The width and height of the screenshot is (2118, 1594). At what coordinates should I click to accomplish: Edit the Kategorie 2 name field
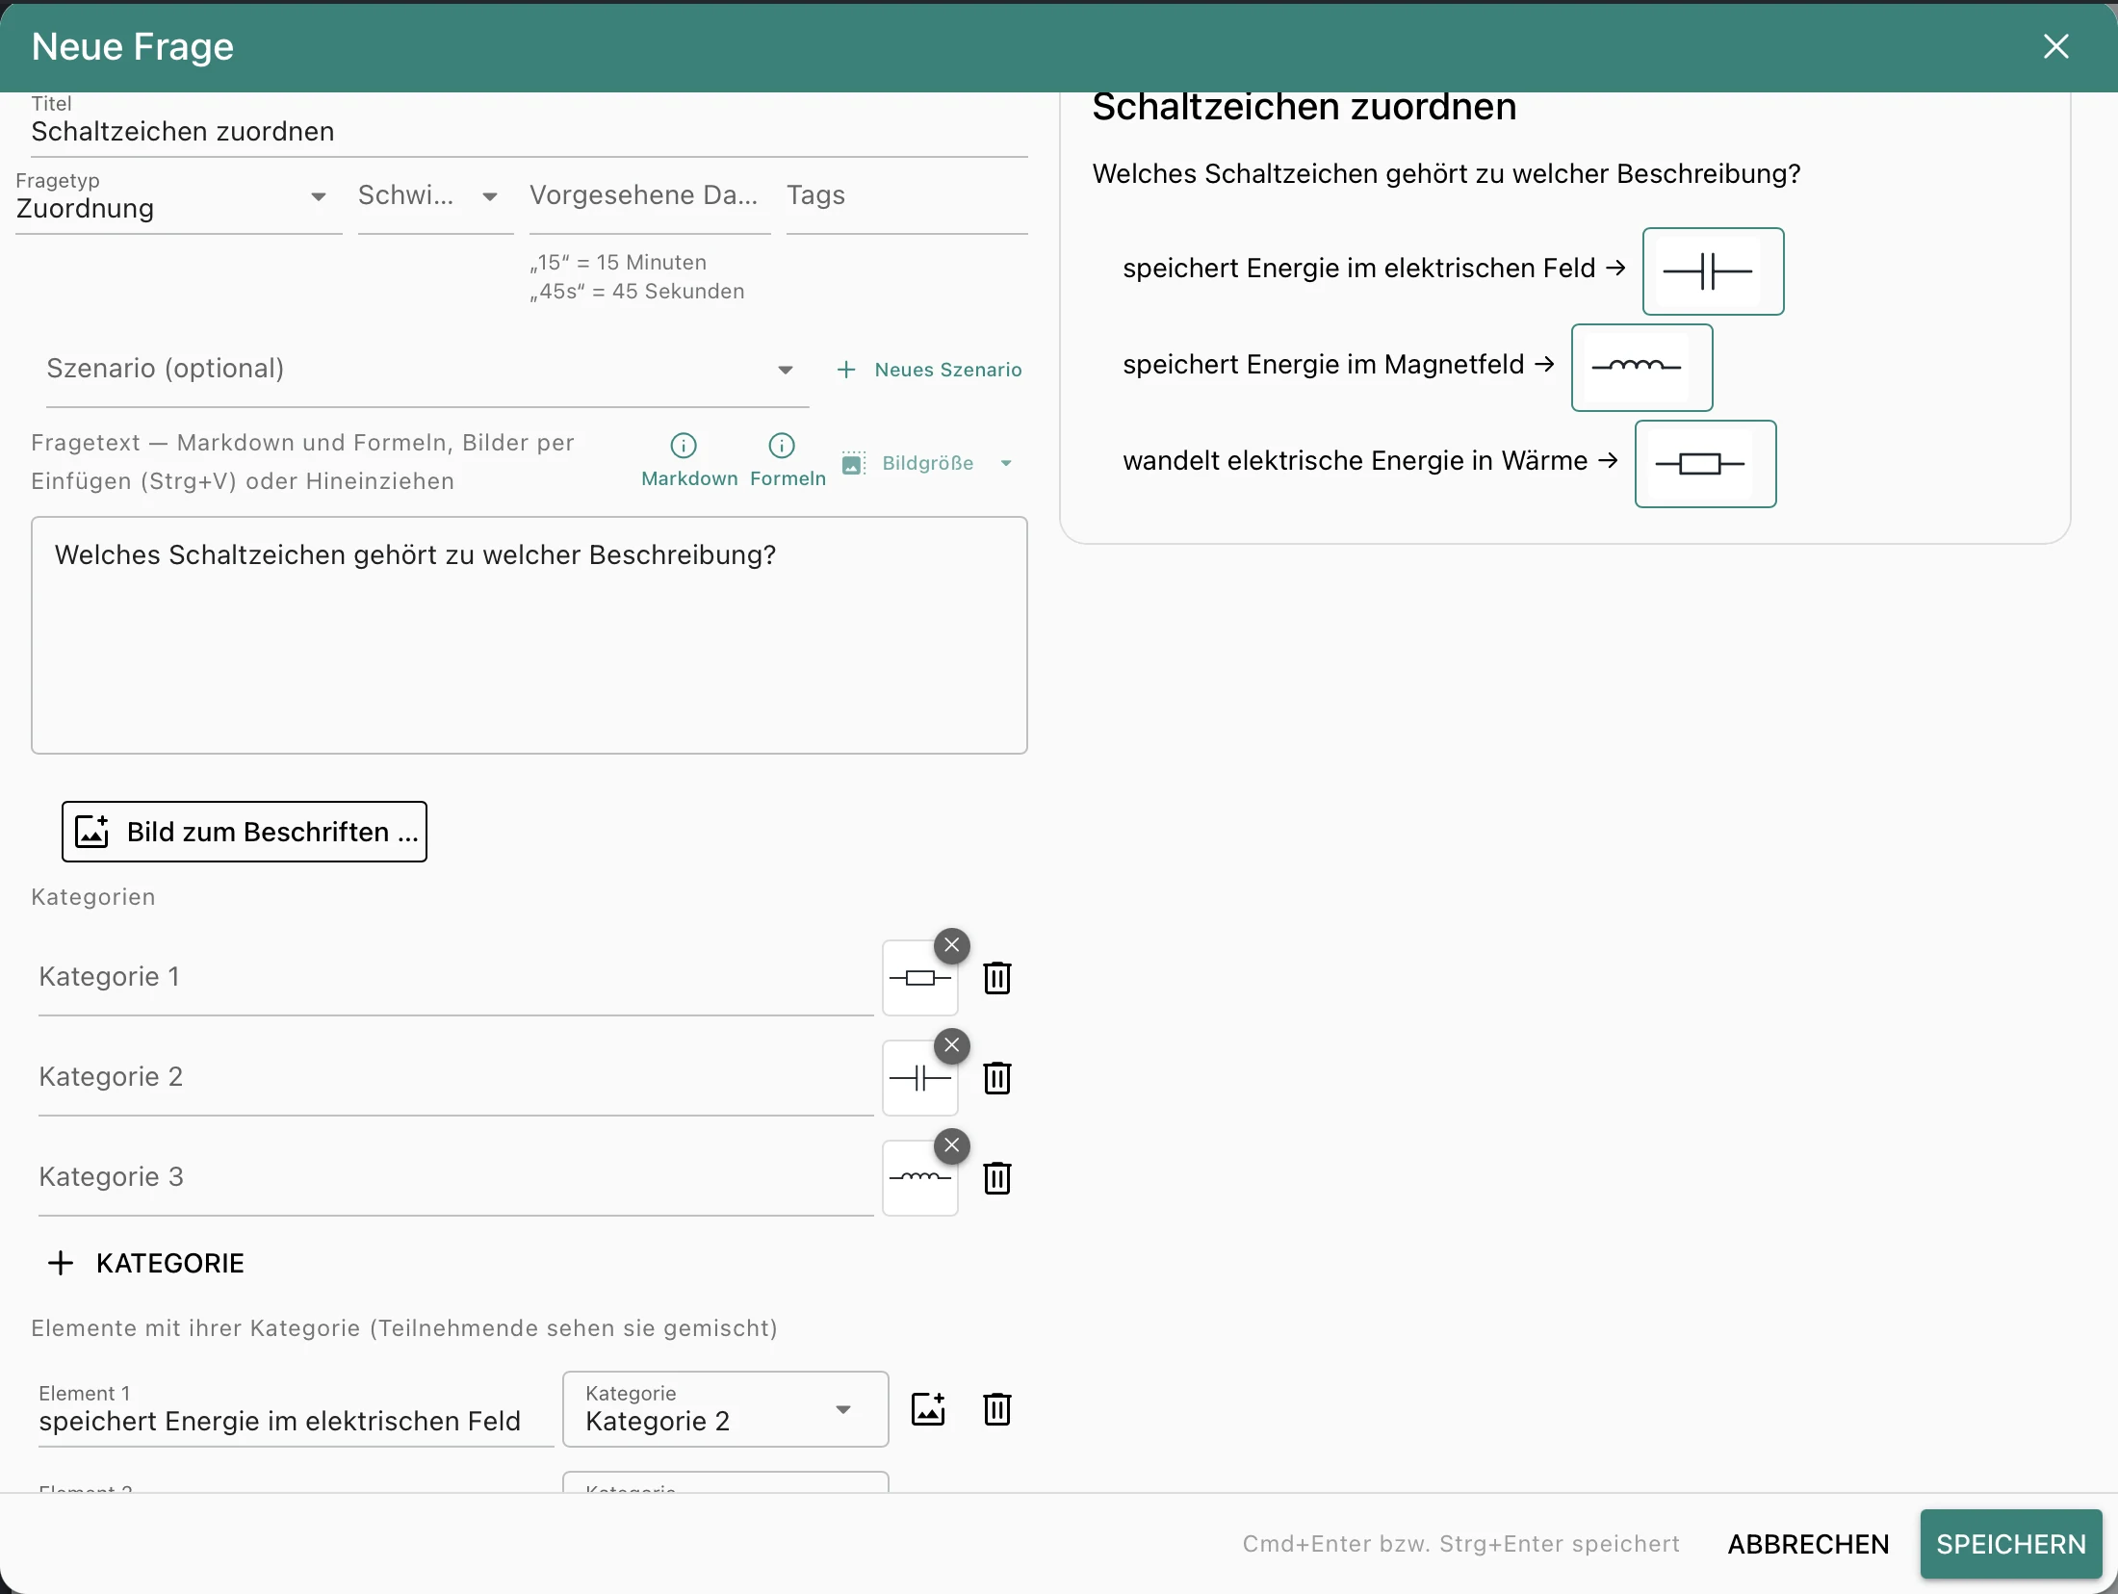coord(455,1078)
